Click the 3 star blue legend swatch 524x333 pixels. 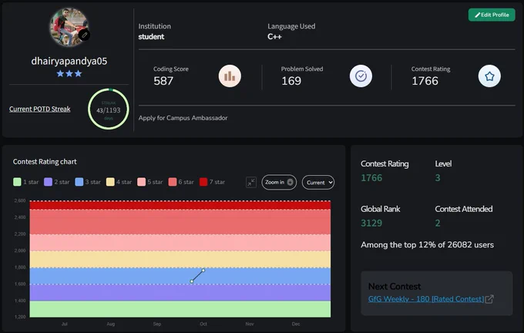[79, 182]
